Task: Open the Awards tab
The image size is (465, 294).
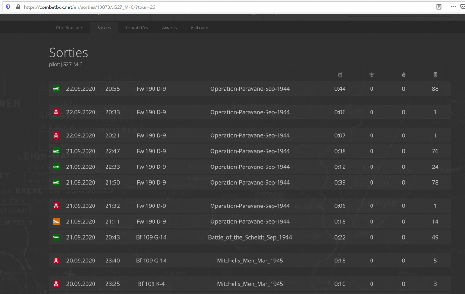Action: 169,28
